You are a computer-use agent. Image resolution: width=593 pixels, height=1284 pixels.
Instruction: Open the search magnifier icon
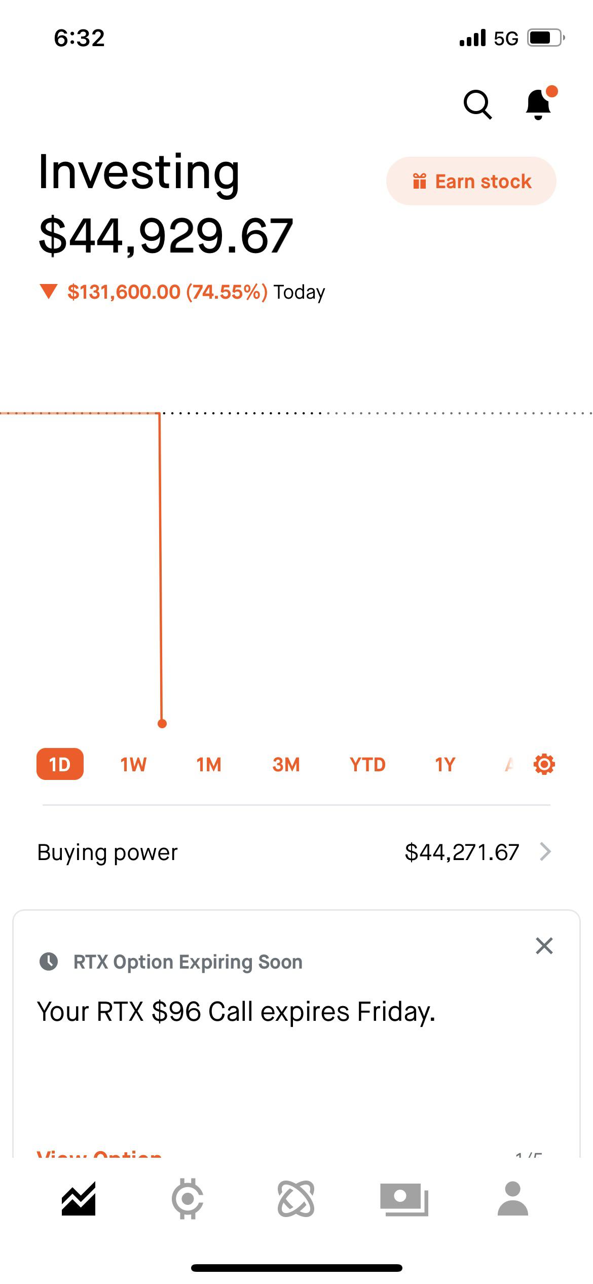[477, 104]
